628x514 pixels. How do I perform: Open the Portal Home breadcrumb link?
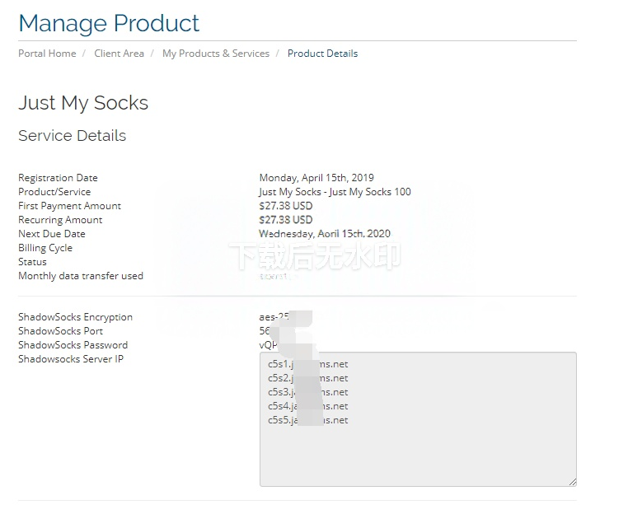[x=47, y=54]
